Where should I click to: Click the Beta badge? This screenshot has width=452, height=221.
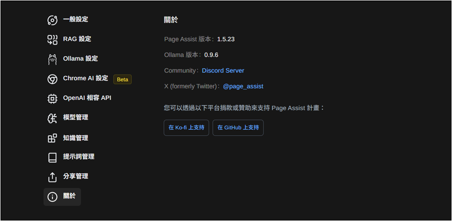[123, 80]
